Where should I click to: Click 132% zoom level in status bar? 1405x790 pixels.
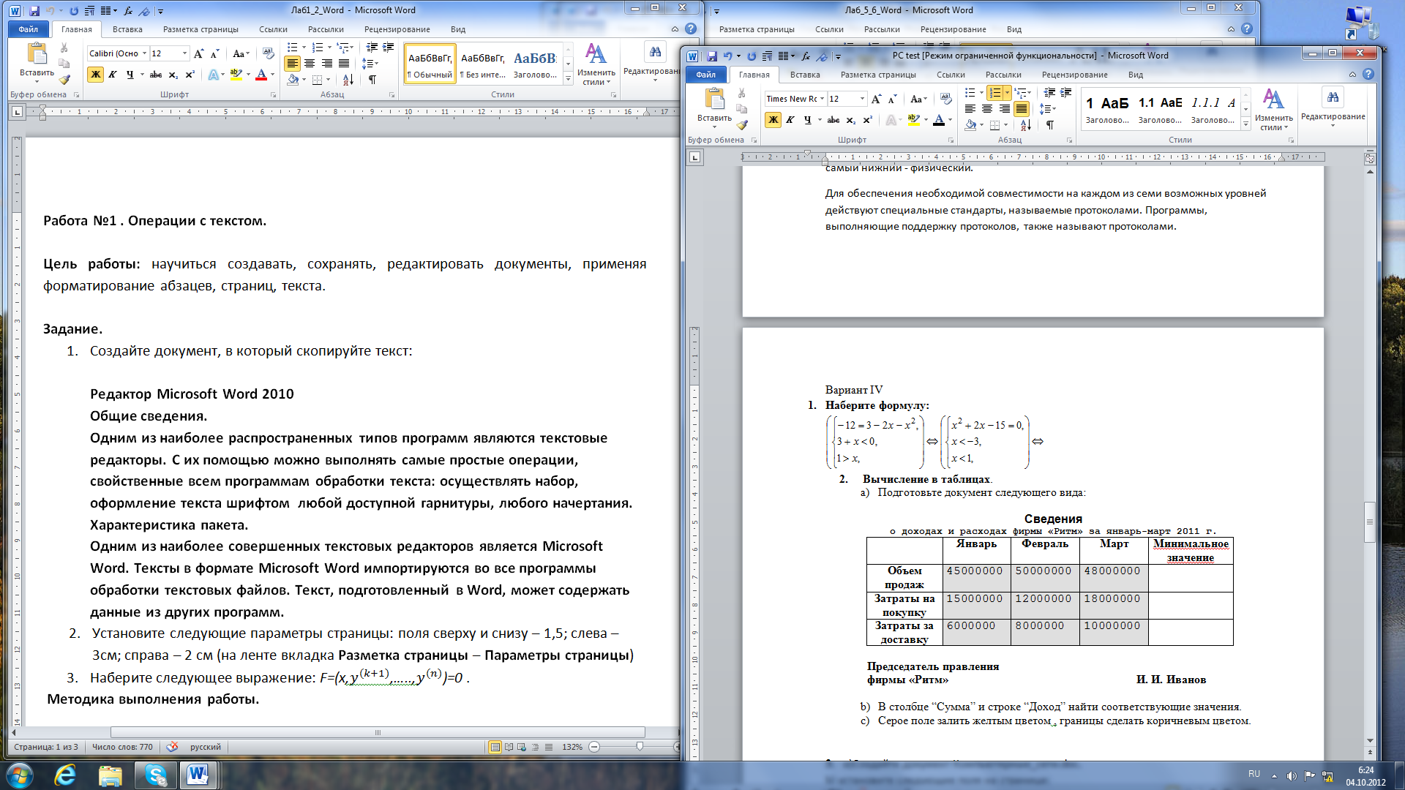[572, 747]
